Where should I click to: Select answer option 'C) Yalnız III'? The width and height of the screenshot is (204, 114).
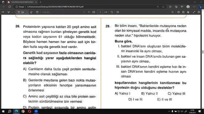click(176, 93)
